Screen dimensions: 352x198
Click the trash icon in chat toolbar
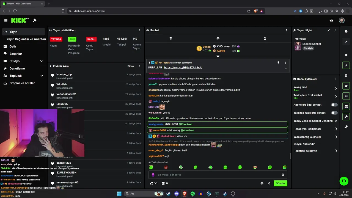170,38
